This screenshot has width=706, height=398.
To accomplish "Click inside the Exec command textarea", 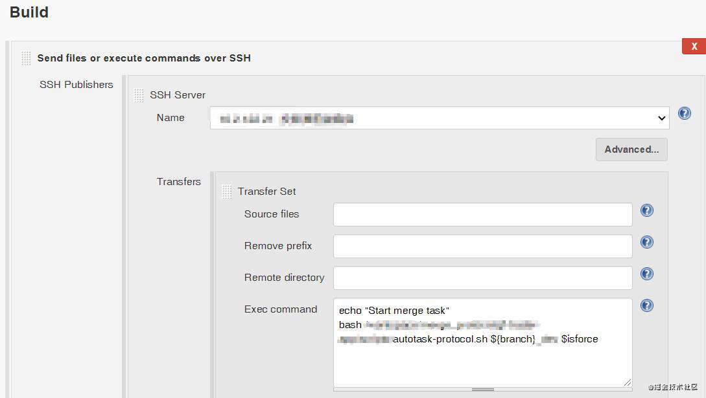I will [x=483, y=342].
